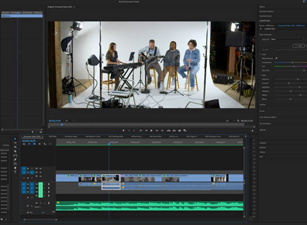Select the Type tool

pyautogui.click(x=15, y=172)
